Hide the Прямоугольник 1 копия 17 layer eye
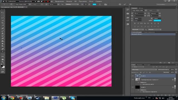Image resolution: width=178 pixels, height=100 pixels. (x=133, y=80)
